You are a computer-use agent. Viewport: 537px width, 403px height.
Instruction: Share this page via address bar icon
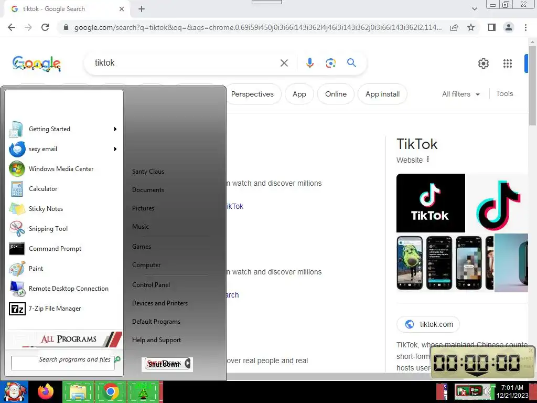point(454,27)
